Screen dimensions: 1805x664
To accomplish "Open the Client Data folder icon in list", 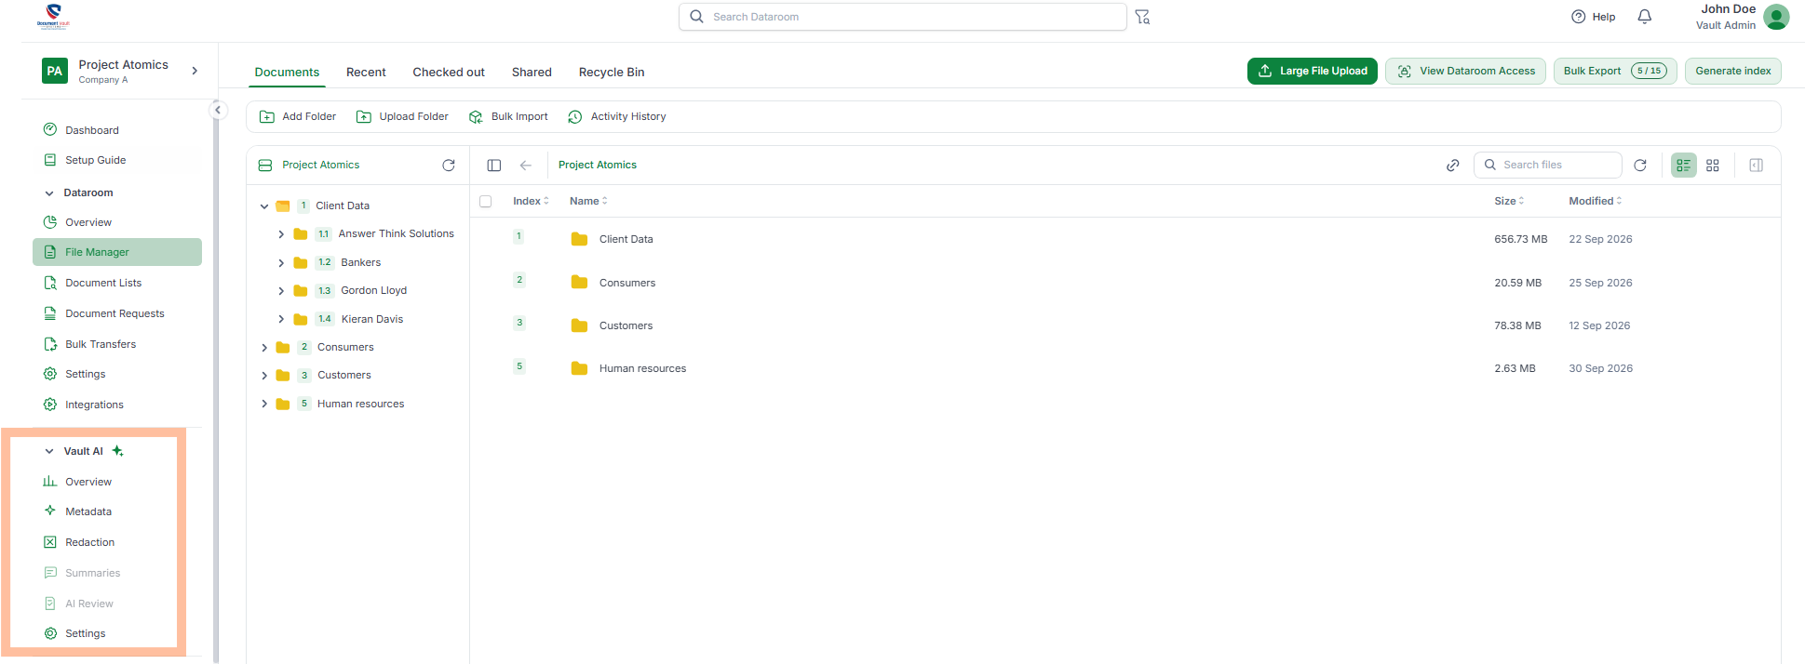I will pos(579,239).
